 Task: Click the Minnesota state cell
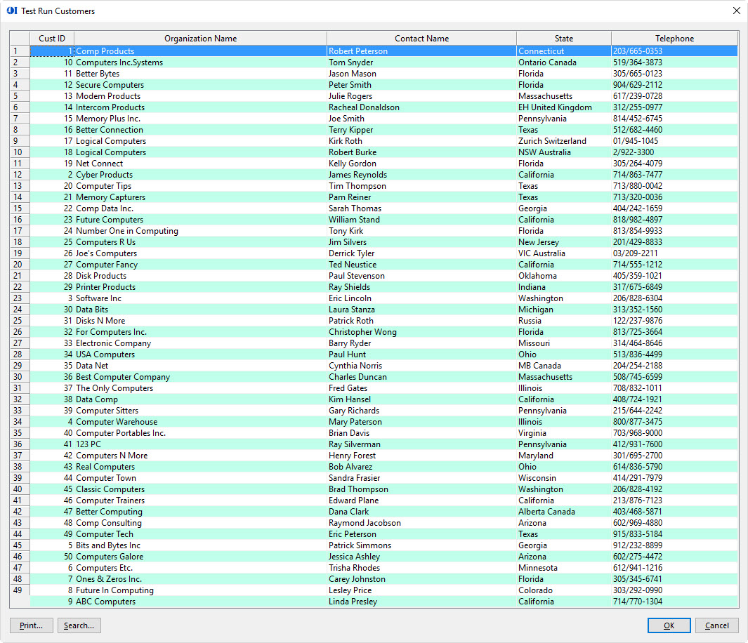point(564,568)
